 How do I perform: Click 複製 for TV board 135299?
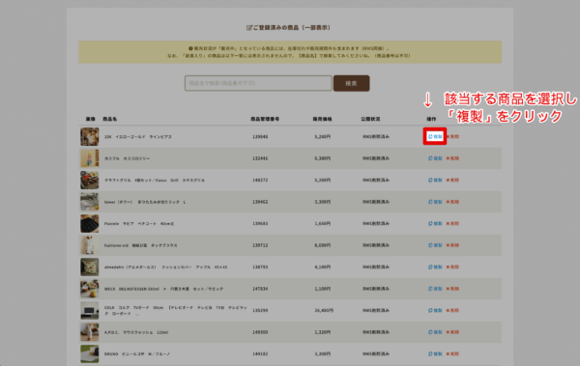pos(435,311)
